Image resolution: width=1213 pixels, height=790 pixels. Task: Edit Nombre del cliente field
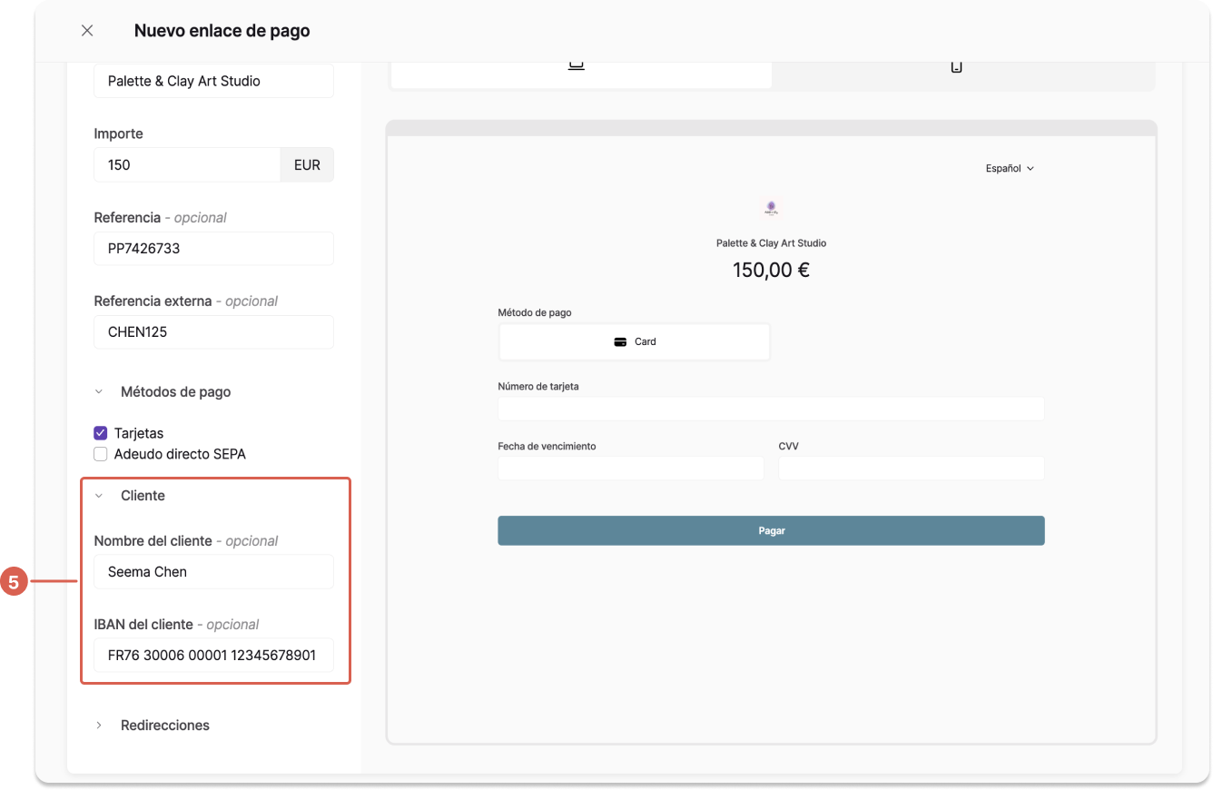(x=213, y=572)
